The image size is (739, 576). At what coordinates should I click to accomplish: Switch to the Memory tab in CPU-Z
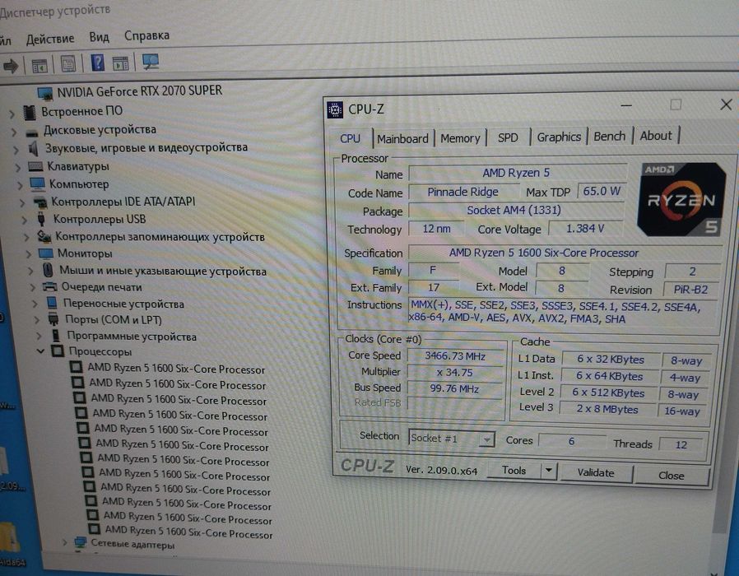[x=460, y=138]
